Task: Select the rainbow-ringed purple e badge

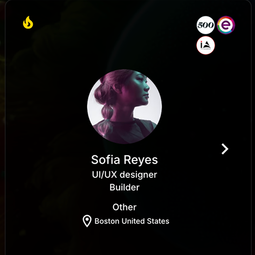Action: pos(226,25)
